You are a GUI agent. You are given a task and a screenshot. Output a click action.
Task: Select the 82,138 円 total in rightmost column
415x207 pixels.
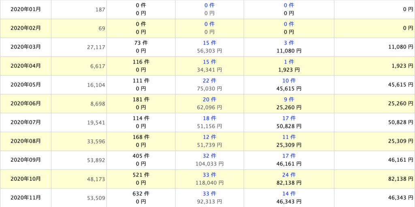pos(398,179)
